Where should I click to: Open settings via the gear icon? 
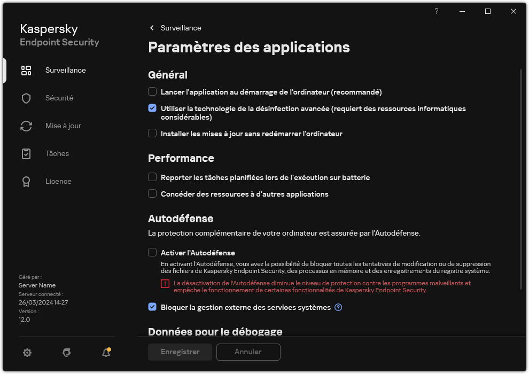[x=27, y=353]
